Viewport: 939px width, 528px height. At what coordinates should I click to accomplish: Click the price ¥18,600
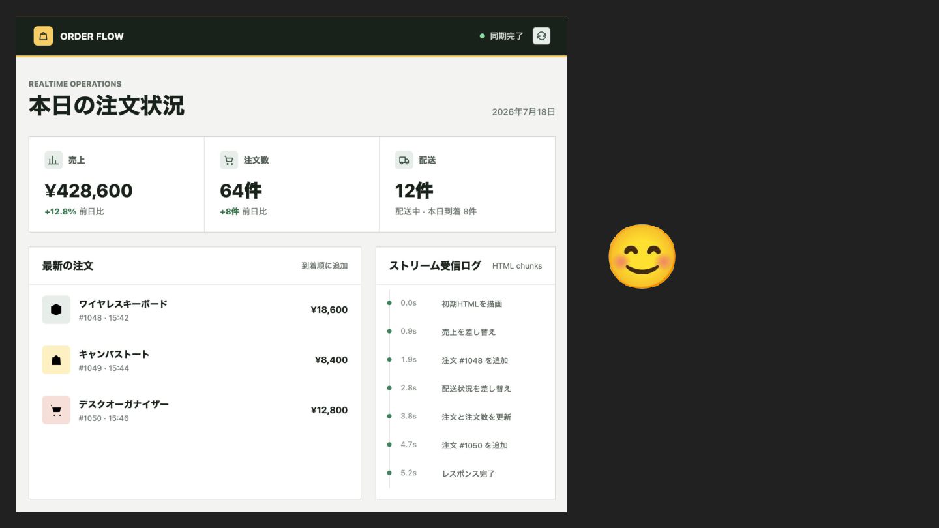(329, 310)
